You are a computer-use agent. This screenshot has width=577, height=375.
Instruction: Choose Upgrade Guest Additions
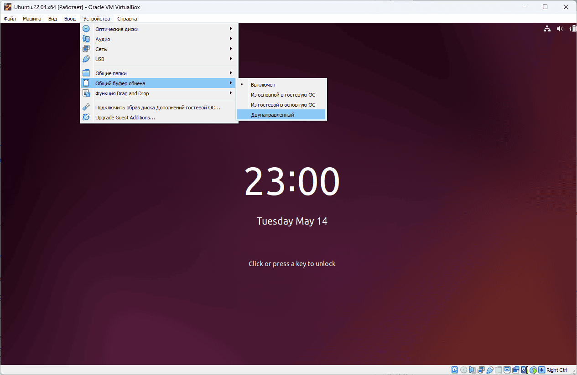pyautogui.click(x=159, y=118)
